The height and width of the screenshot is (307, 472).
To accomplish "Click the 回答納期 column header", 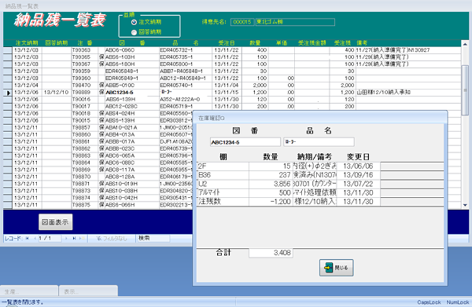I will pyautogui.click(x=57, y=43).
